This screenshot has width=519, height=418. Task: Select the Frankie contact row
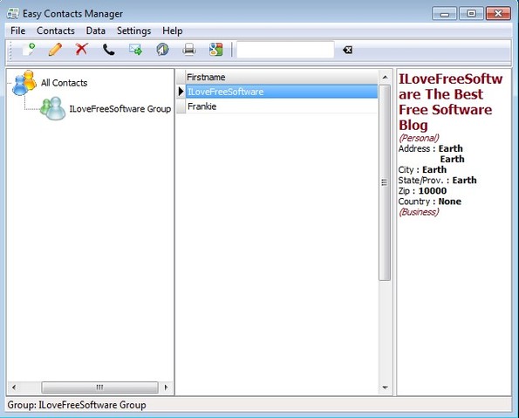point(282,106)
